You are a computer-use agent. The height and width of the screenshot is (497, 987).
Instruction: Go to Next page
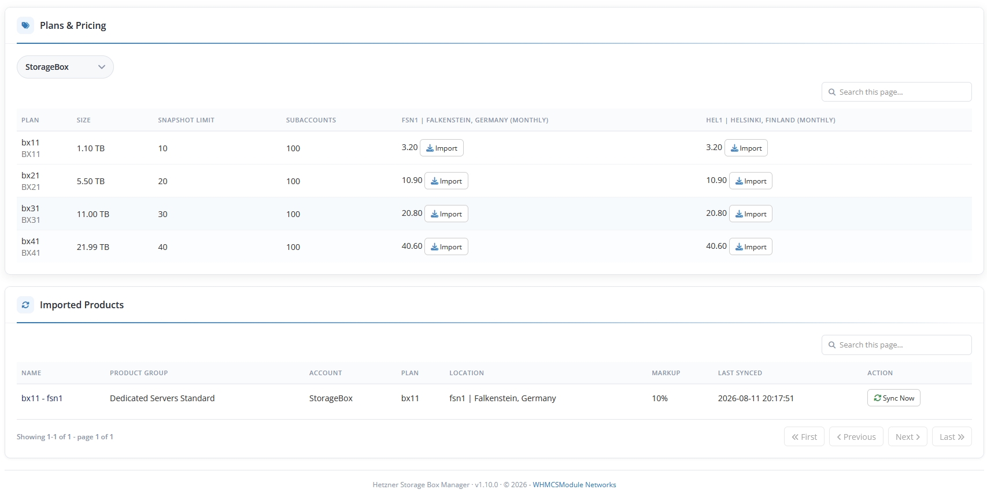(x=908, y=437)
